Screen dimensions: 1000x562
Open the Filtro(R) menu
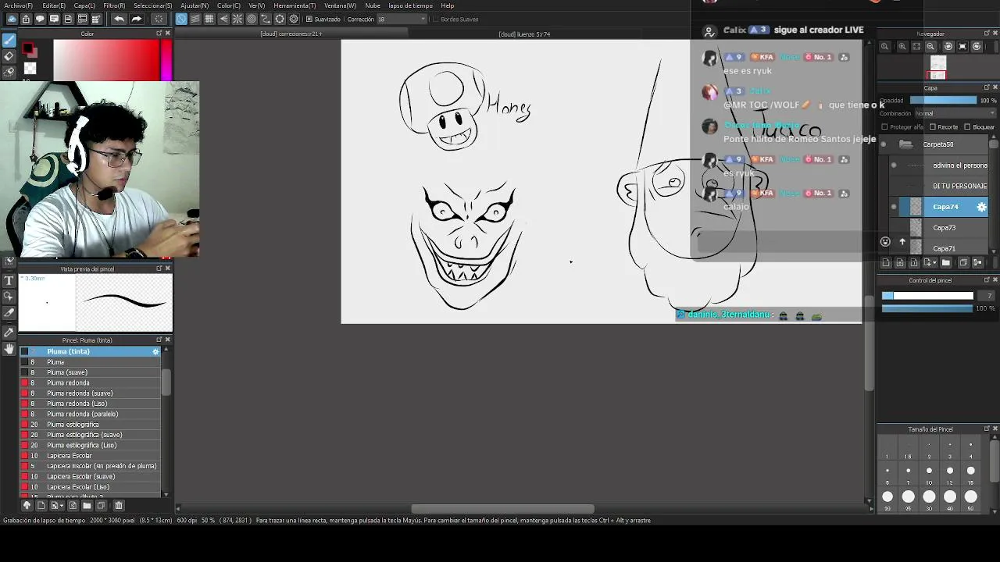click(114, 5)
